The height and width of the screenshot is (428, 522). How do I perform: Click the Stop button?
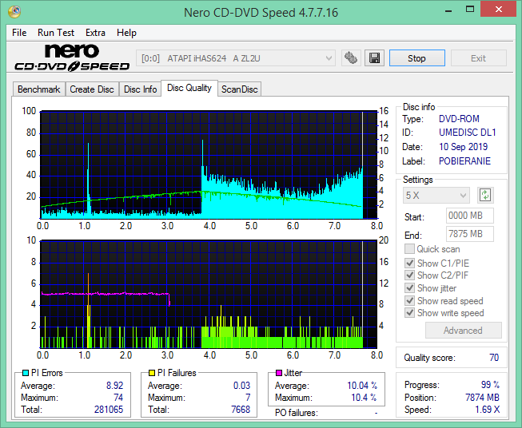click(x=416, y=58)
